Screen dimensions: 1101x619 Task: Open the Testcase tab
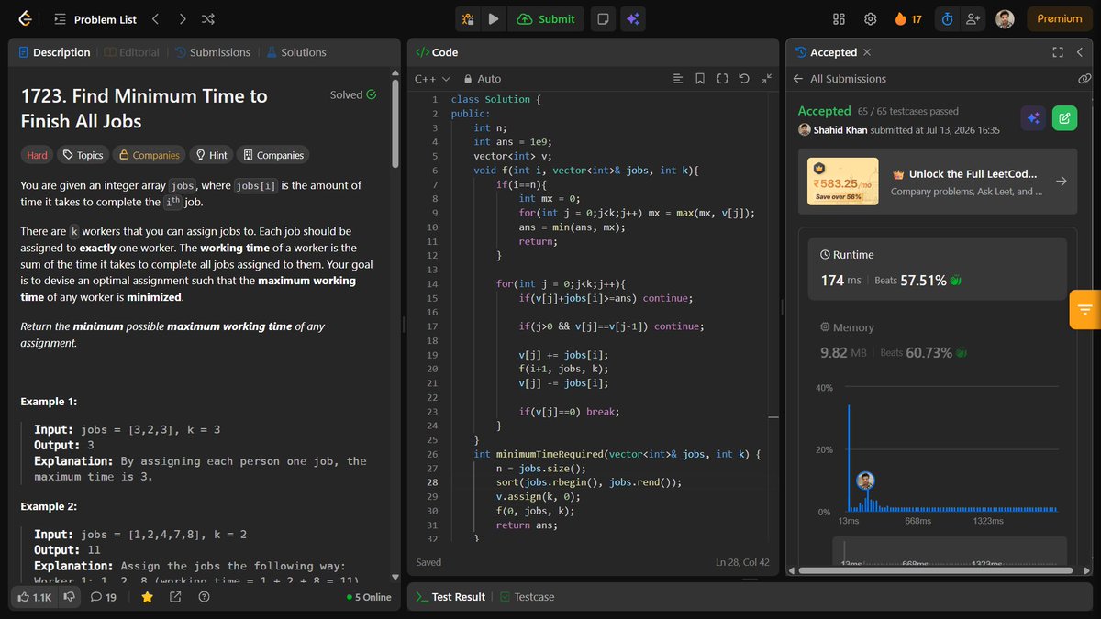coord(528,597)
